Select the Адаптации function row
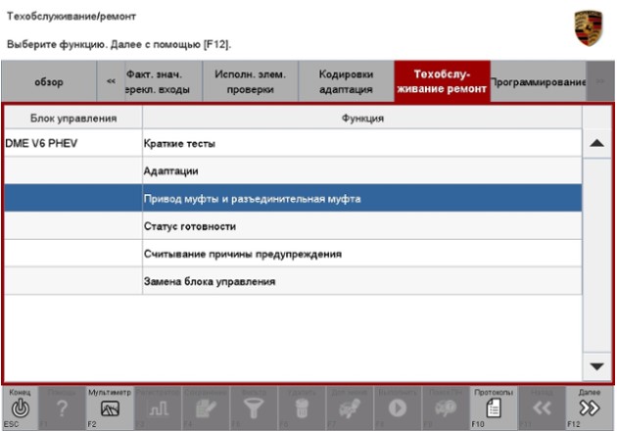Screen dimensions: 617x432 point(361,171)
